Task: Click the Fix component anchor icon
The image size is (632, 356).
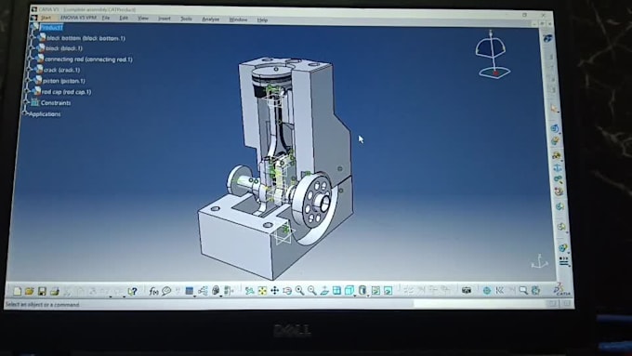Action: [558, 167]
